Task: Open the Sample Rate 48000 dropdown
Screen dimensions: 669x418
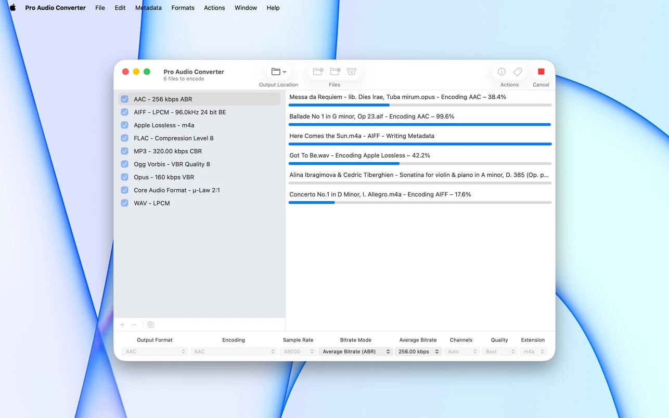Action: (298, 351)
